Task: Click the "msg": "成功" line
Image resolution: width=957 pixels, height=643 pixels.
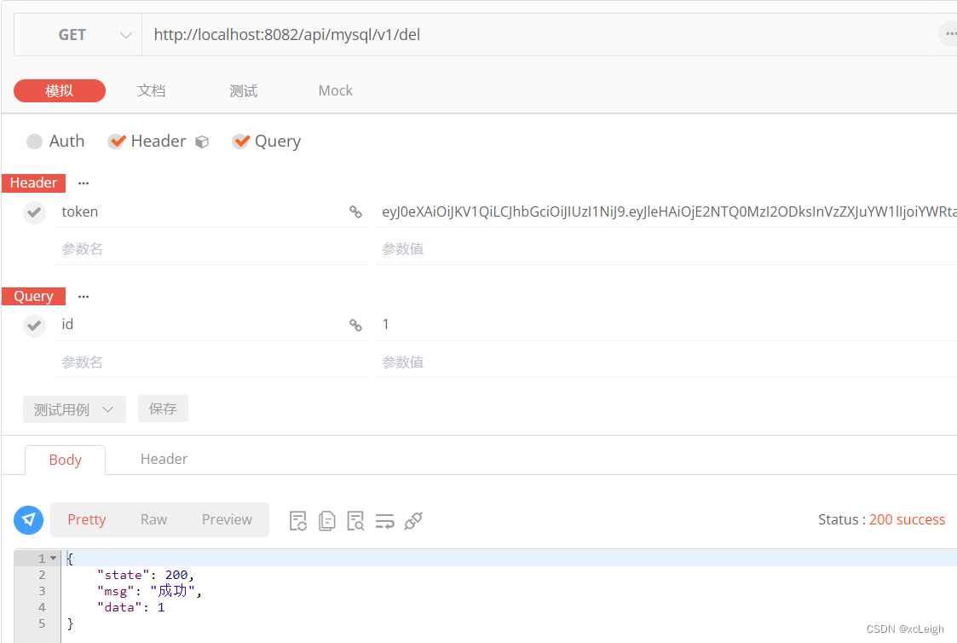Action: 149,591
